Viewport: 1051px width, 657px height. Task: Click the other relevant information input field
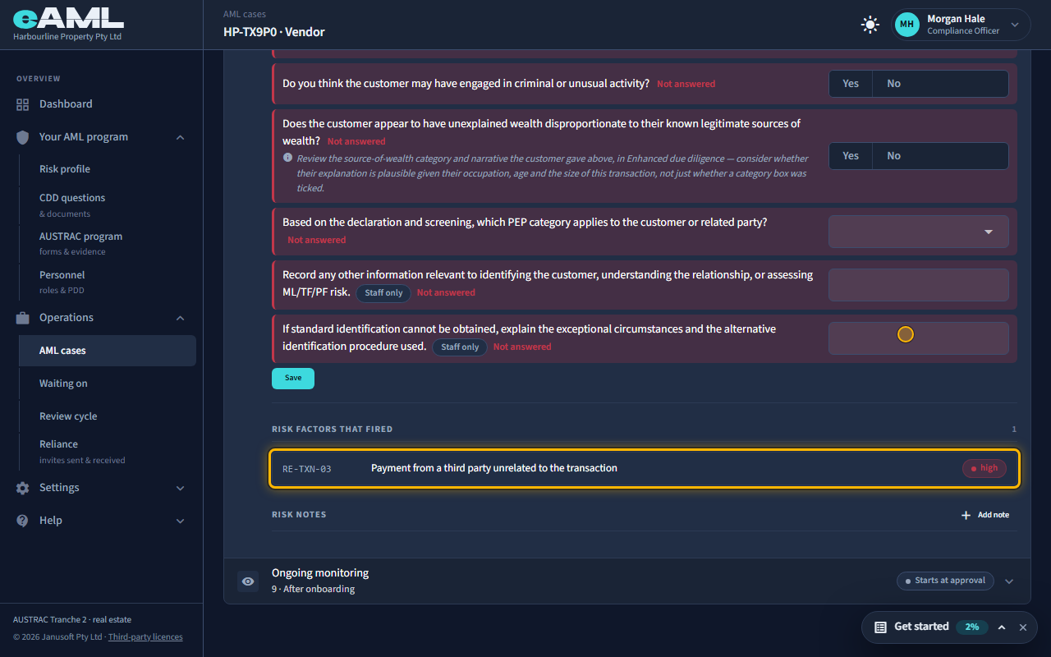click(919, 285)
